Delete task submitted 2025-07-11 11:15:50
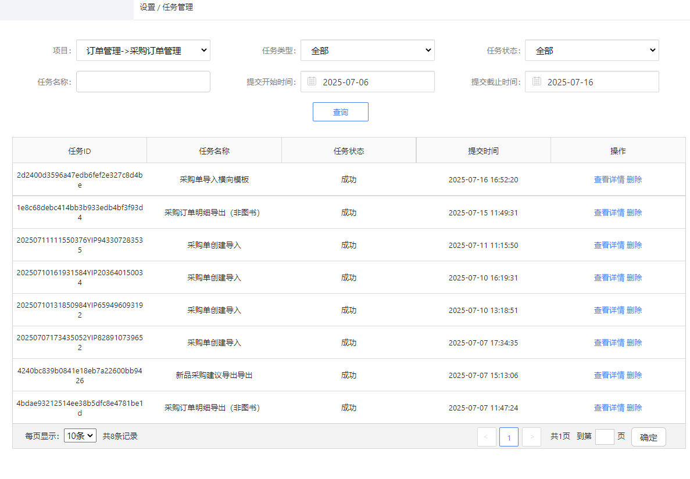This screenshot has width=690, height=479. 634,245
